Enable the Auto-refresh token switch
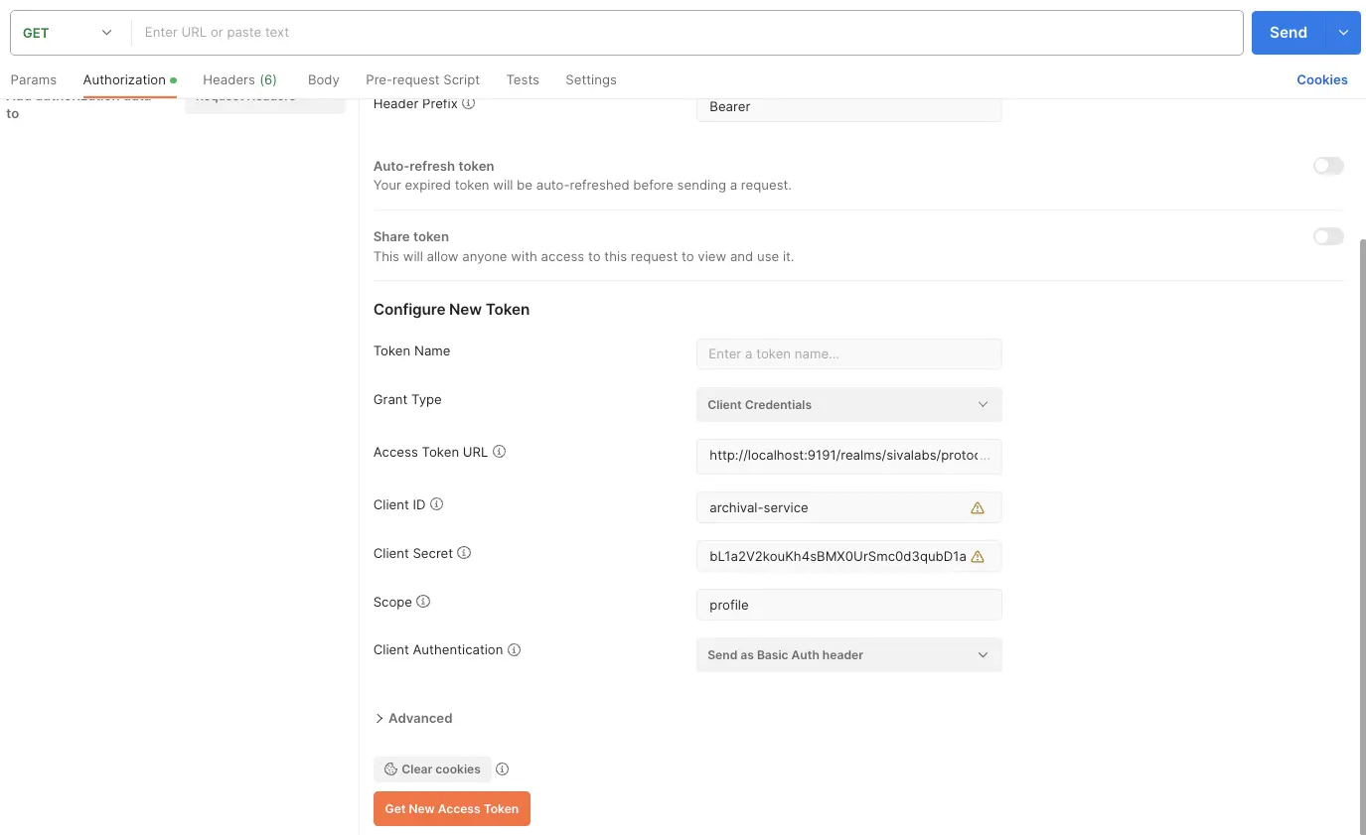This screenshot has width=1366, height=835. click(1328, 166)
